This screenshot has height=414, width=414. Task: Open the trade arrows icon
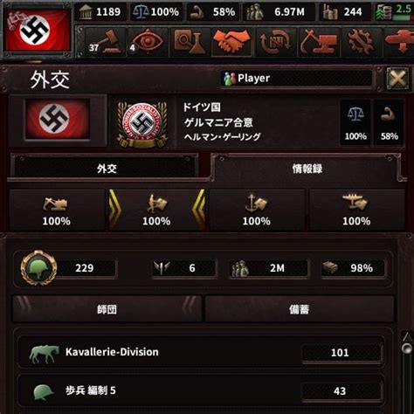click(275, 42)
